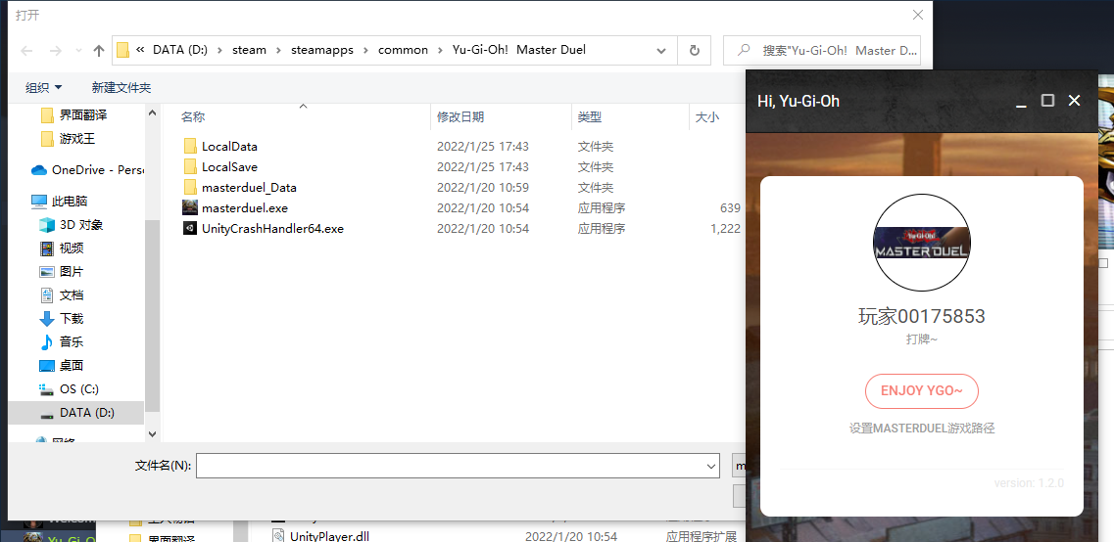The height and width of the screenshot is (542, 1114).
Task: Click 新建文件夹 button
Action: 121,87
